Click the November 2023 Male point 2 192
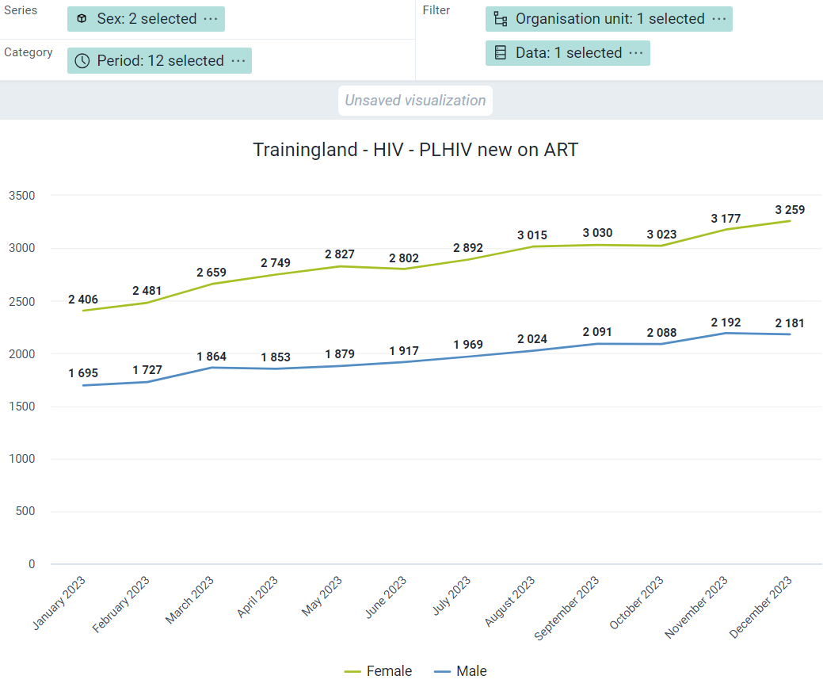This screenshot has width=823, height=691. [x=726, y=333]
